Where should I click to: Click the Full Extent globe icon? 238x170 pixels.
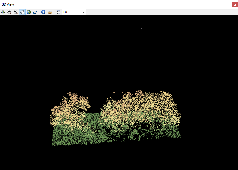click(29, 12)
